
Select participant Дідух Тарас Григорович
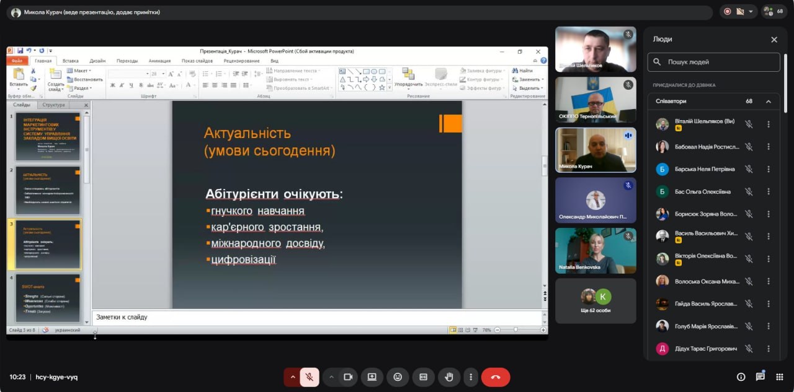tap(706, 349)
